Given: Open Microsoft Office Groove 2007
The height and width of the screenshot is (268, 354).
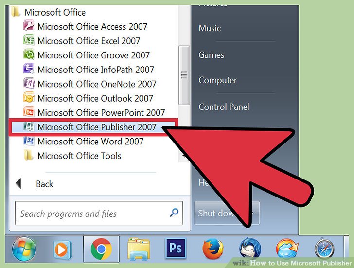Looking at the screenshot, I should point(93,55).
